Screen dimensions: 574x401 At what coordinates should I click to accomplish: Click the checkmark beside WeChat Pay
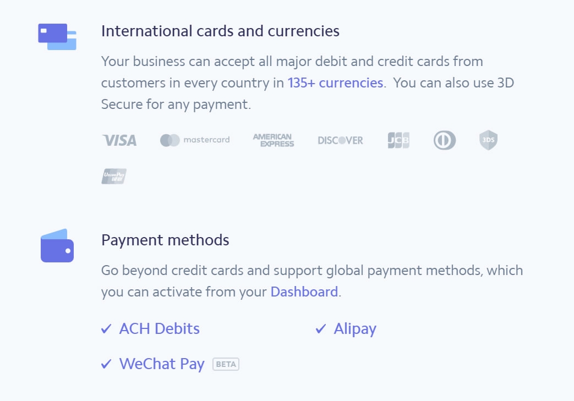pyautogui.click(x=106, y=365)
